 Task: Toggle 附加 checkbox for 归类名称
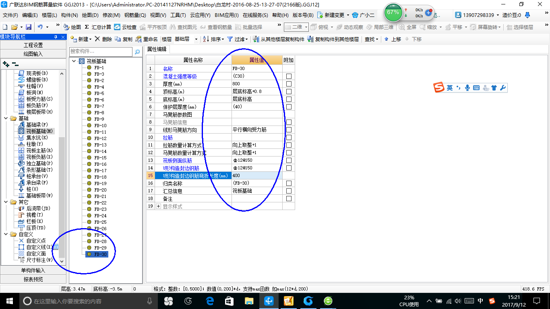[289, 183]
